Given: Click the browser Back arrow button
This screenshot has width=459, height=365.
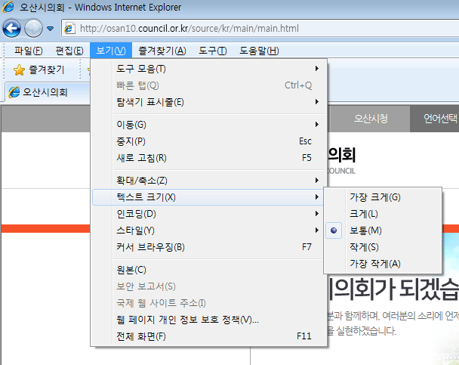Looking at the screenshot, I should click(11, 29).
